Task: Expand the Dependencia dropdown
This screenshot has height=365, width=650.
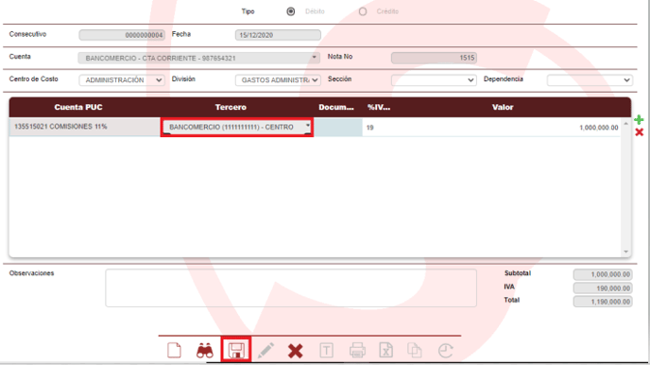Action: 590,80
